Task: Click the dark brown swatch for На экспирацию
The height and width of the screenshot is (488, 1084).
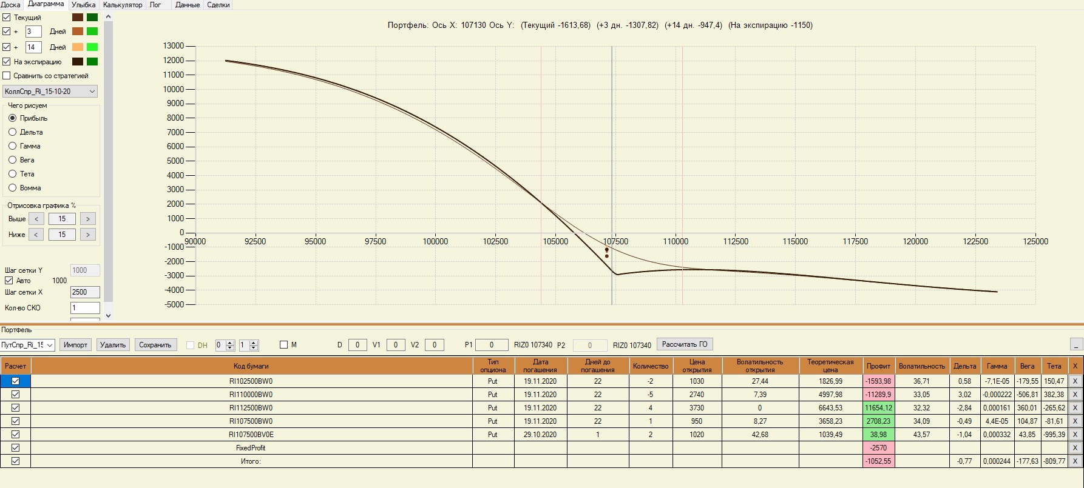Action: click(78, 62)
